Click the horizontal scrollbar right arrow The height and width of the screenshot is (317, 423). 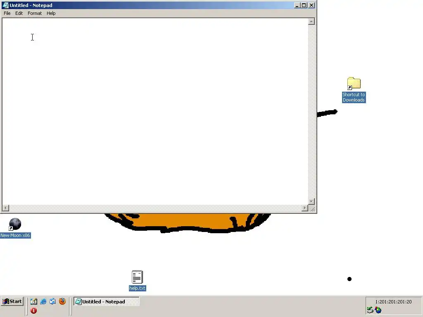point(305,208)
